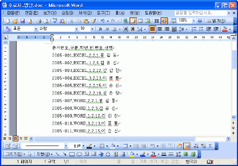Open the font name dropdown showing 바탕
Screen dimensions: 238x166
point(59,29)
